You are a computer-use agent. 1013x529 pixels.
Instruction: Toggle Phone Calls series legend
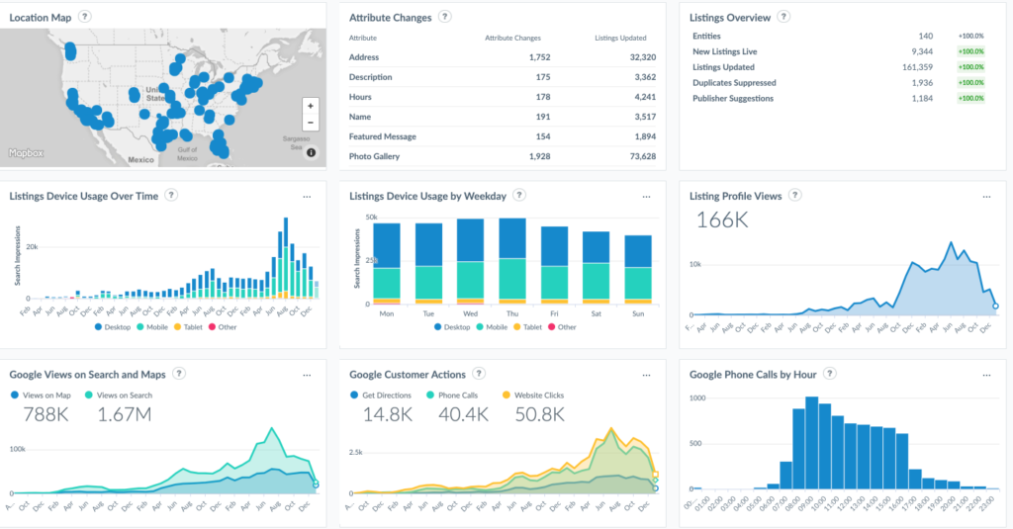point(452,396)
